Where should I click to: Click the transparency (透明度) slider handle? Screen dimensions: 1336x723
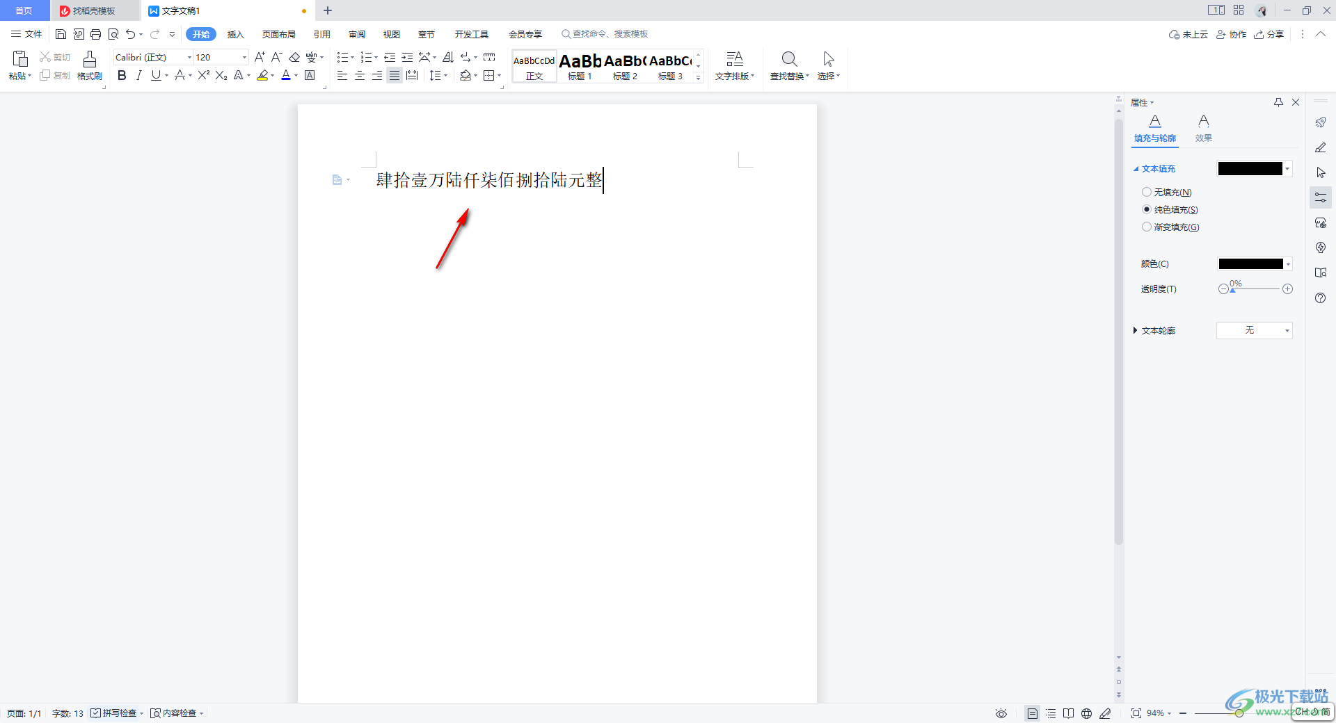1232,290
